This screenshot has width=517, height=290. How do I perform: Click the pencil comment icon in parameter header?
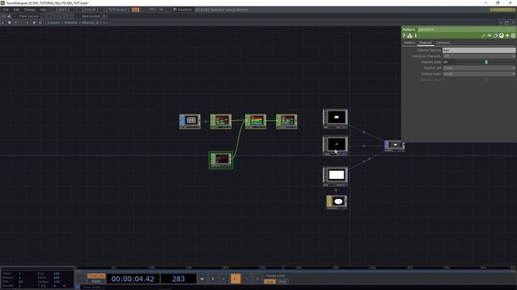483,35
